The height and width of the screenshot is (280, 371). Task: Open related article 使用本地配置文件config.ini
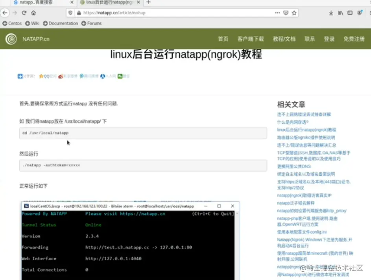[302, 232]
